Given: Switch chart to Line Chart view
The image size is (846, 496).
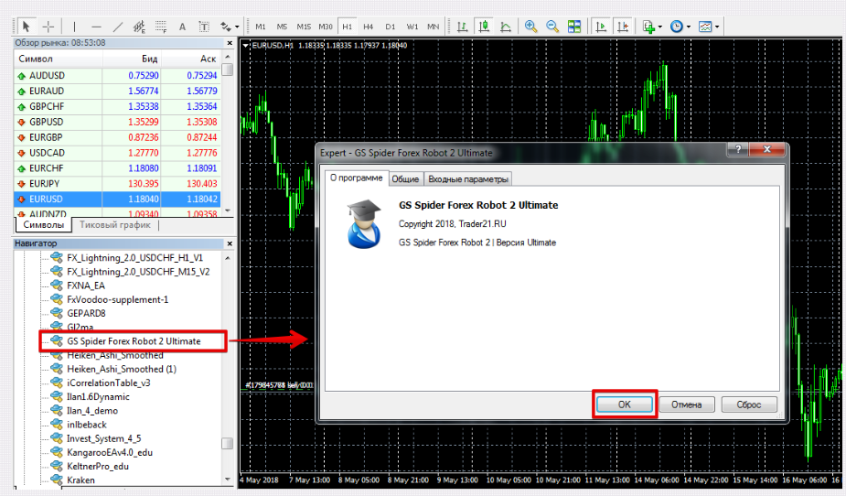Looking at the screenshot, I should 506,27.
